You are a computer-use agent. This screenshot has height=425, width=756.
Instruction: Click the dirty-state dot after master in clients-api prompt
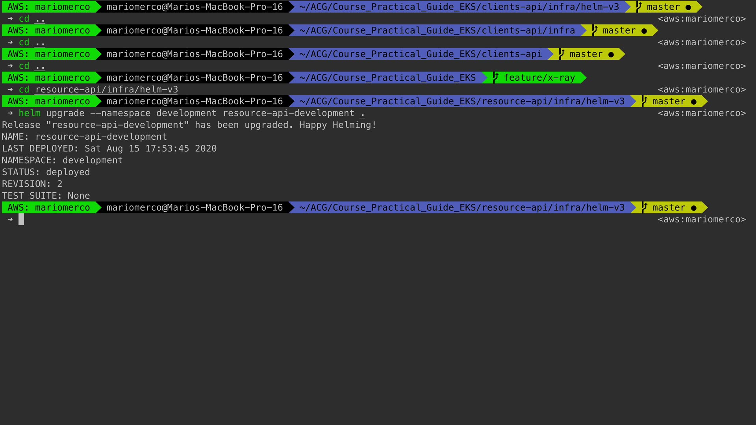tap(611, 54)
